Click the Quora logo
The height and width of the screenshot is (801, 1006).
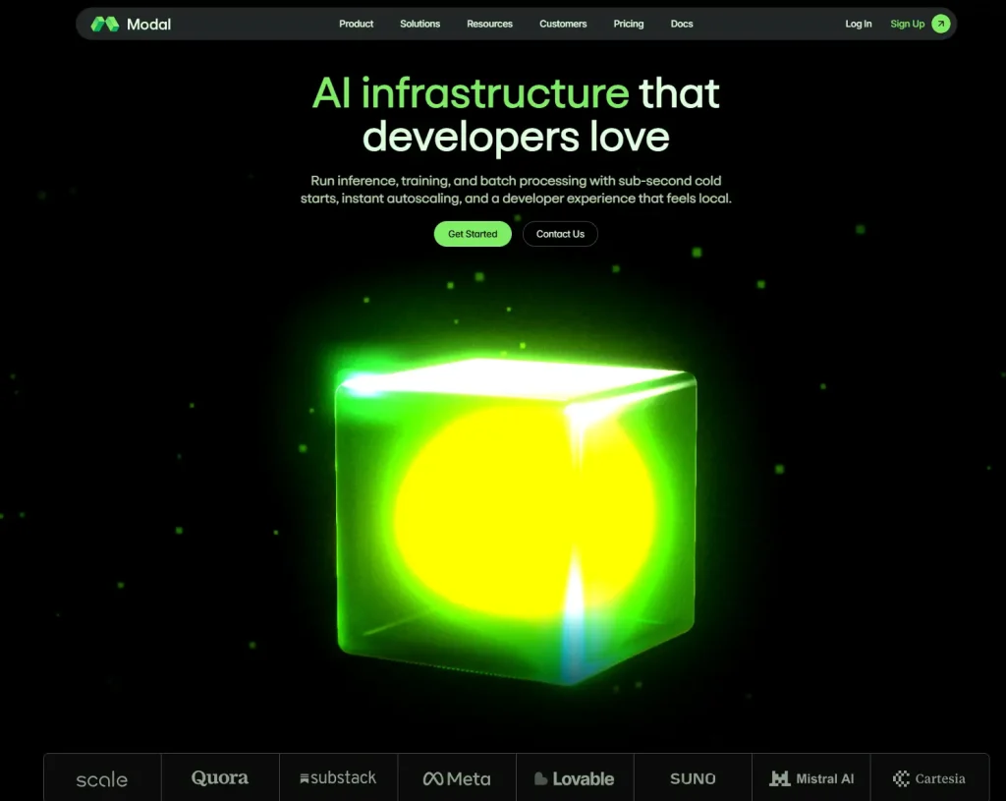[219, 777]
